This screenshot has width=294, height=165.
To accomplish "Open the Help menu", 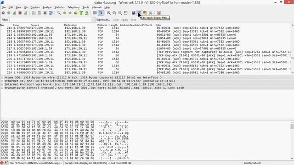I will click(x=107, y=7).
